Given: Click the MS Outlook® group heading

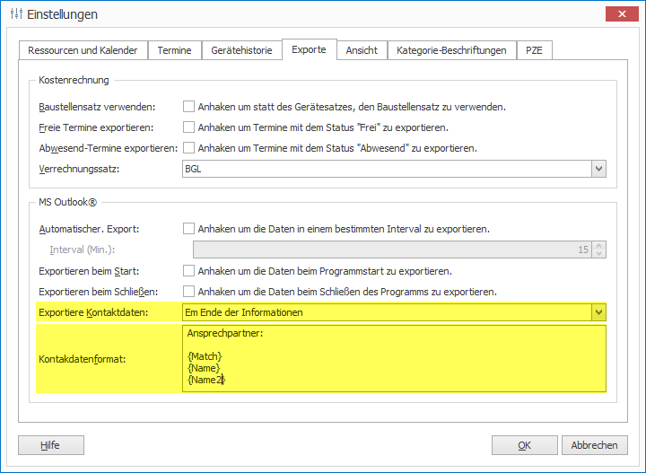Looking at the screenshot, I should click(x=67, y=202).
